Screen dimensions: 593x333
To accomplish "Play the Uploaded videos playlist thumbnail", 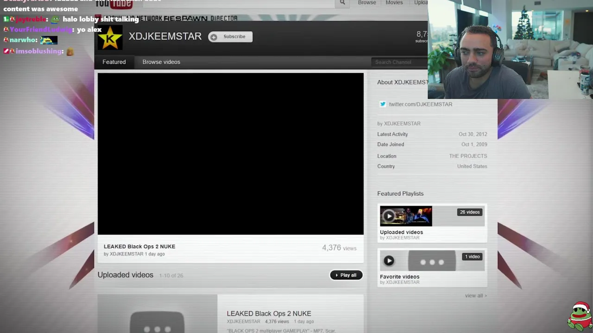I will pyautogui.click(x=406, y=216).
